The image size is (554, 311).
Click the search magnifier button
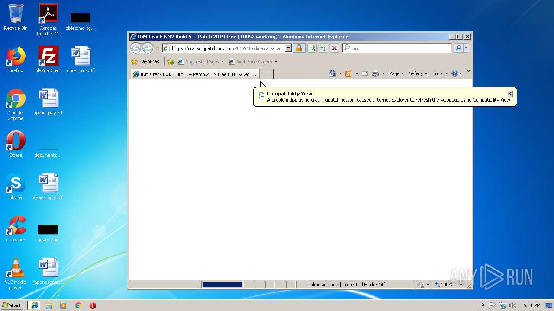pyautogui.click(x=458, y=48)
